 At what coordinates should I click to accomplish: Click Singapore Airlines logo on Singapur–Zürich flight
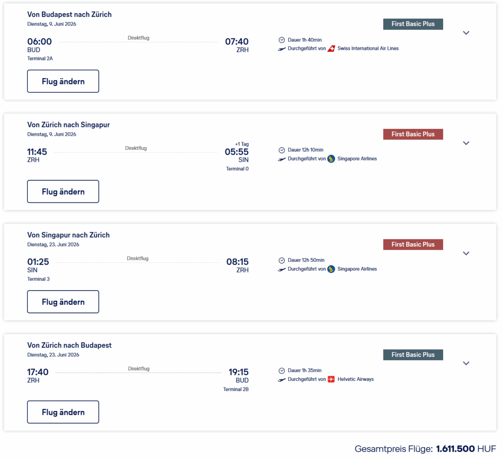[x=331, y=269]
